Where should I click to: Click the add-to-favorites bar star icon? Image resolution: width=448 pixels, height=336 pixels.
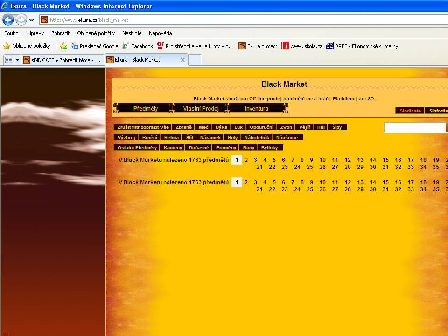pos(63,46)
